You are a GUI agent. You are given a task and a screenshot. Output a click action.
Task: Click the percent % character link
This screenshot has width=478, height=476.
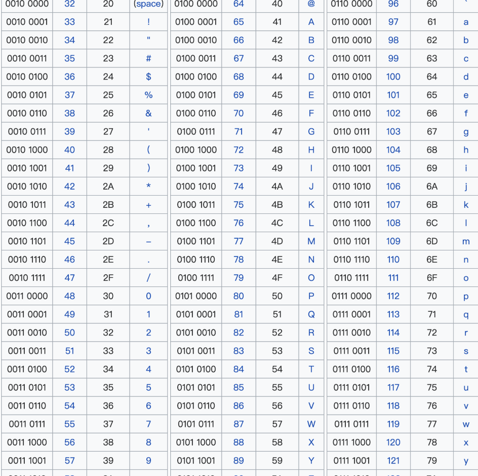[148, 95]
